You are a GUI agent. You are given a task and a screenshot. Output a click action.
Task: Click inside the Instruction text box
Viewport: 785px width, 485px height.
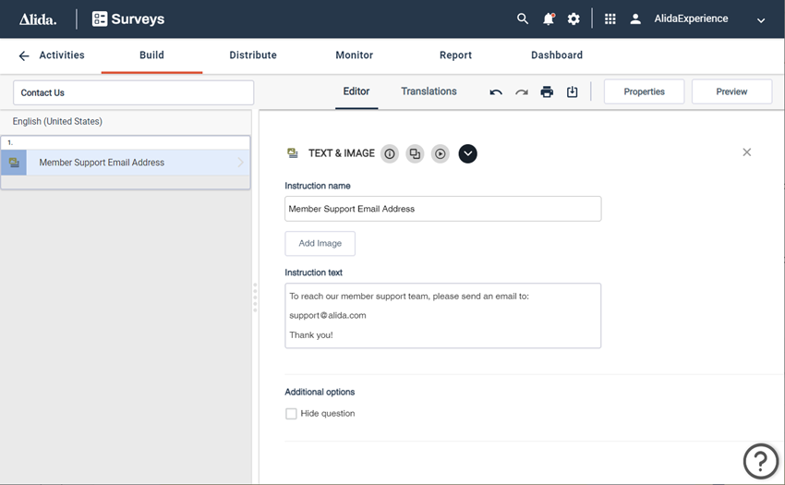[442, 316]
